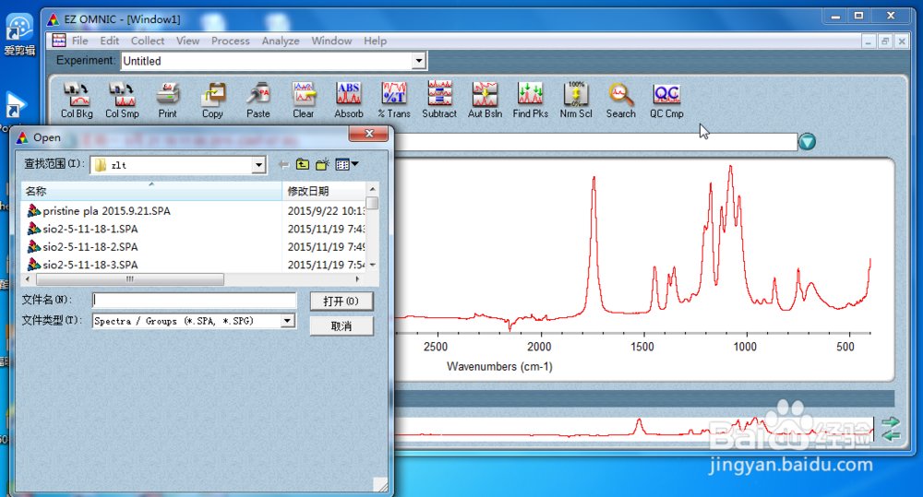Screen dimensions: 923x497
Task: Open the Edit menu
Action: coord(110,41)
